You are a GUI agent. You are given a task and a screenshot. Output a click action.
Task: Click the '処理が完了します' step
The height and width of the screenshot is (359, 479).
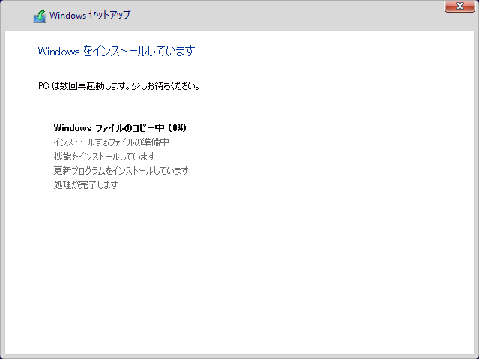[x=86, y=185]
